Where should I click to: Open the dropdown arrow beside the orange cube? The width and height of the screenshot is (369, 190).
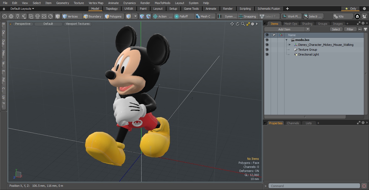pos(135,16)
